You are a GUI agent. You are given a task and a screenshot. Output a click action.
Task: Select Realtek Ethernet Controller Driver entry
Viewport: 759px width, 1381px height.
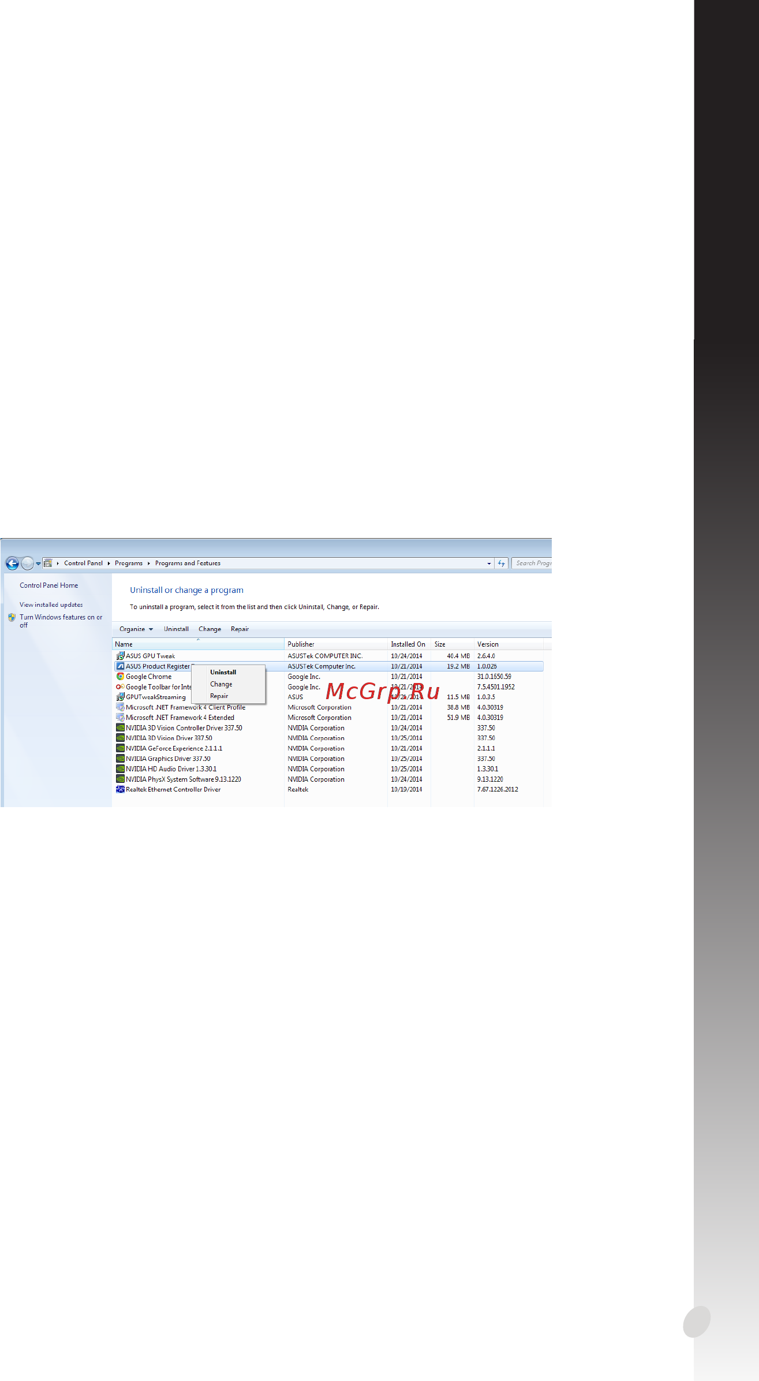[328, 789]
